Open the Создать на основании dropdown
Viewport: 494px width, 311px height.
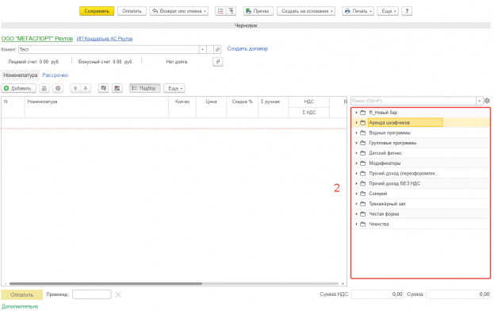pyautogui.click(x=306, y=11)
